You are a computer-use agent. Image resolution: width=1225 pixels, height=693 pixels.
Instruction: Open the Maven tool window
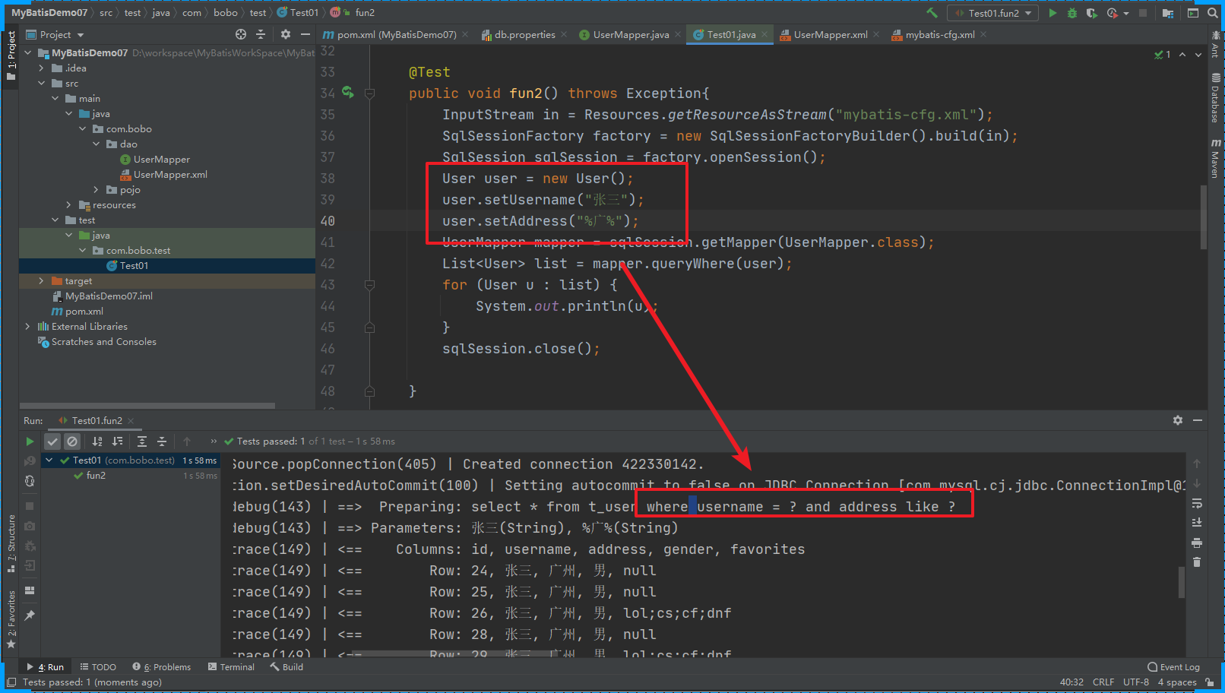pos(1216,158)
